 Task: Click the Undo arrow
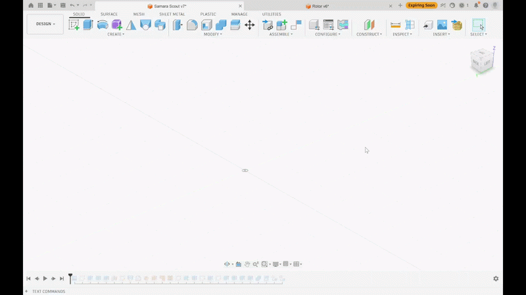click(72, 5)
